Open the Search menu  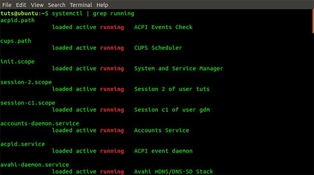pyautogui.click(x=57, y=5)
